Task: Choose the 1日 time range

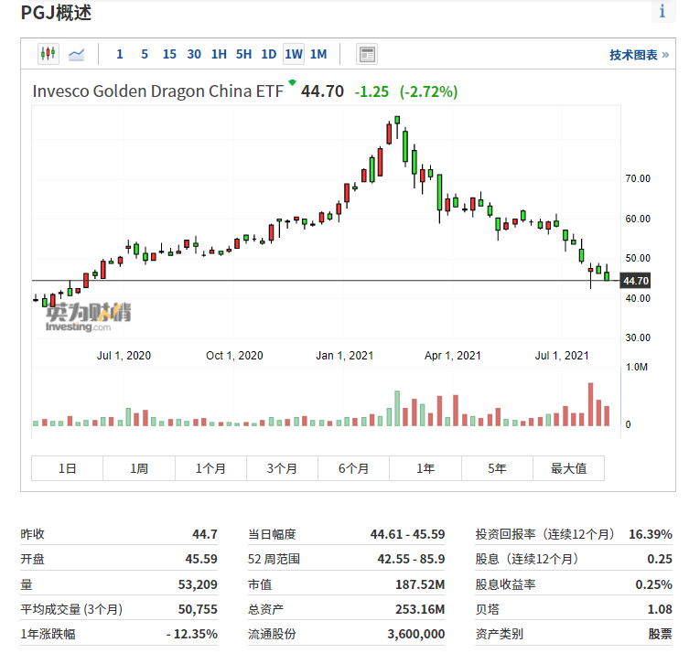Action: [67, 468]
